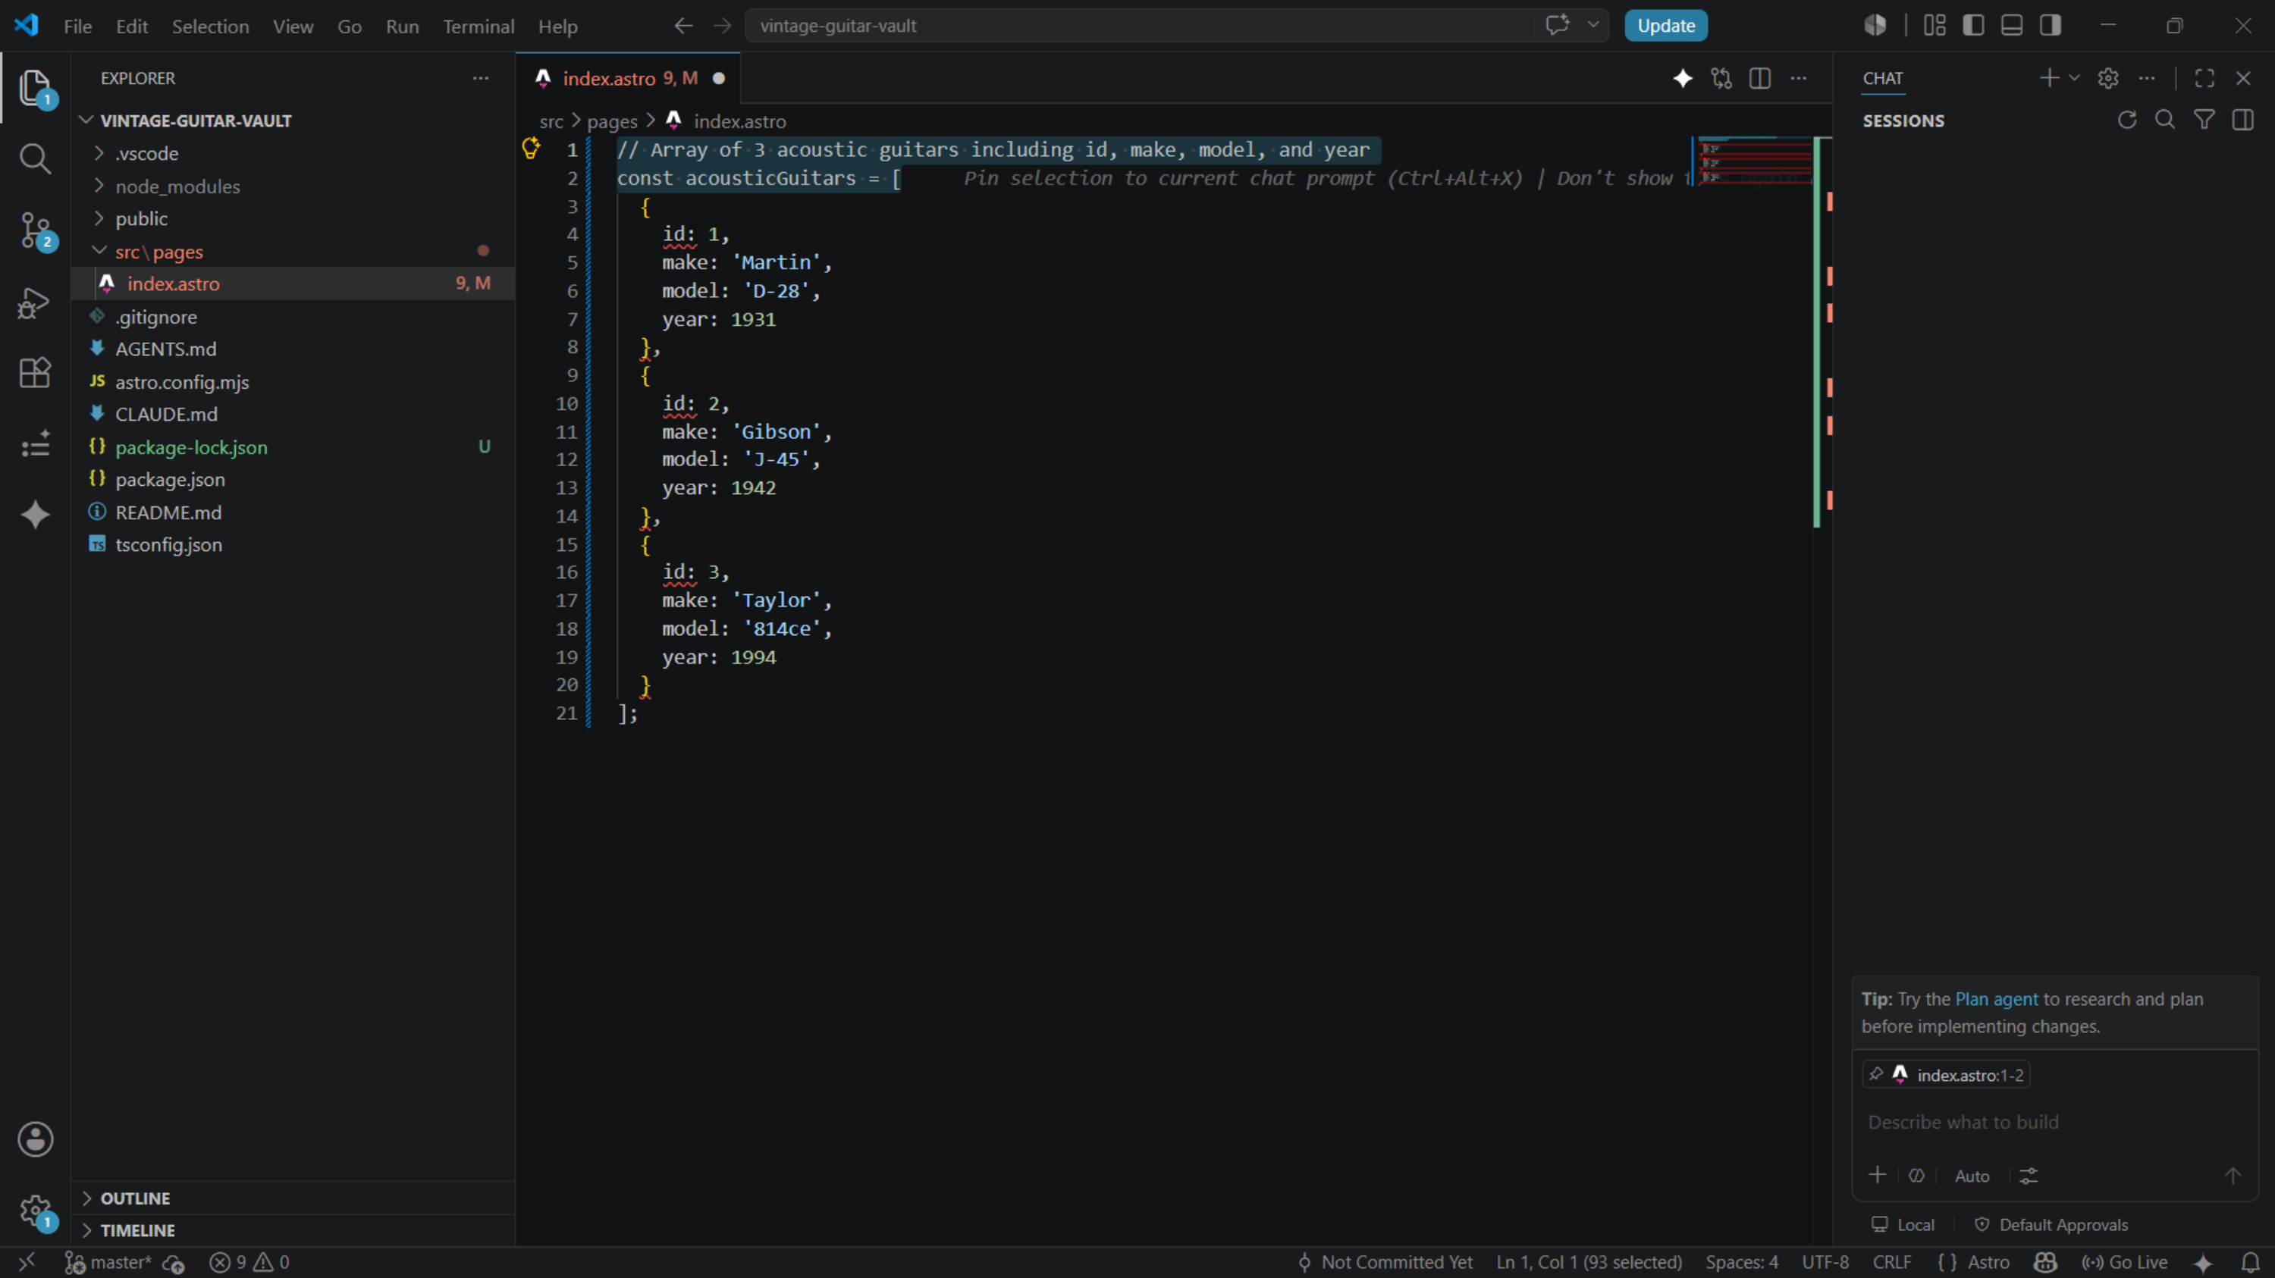Image resolution: width=2275 pixels, height=1278 pixels.
Task: Click the sparkle icon in editor toolbar
Action: point(1683,79)
